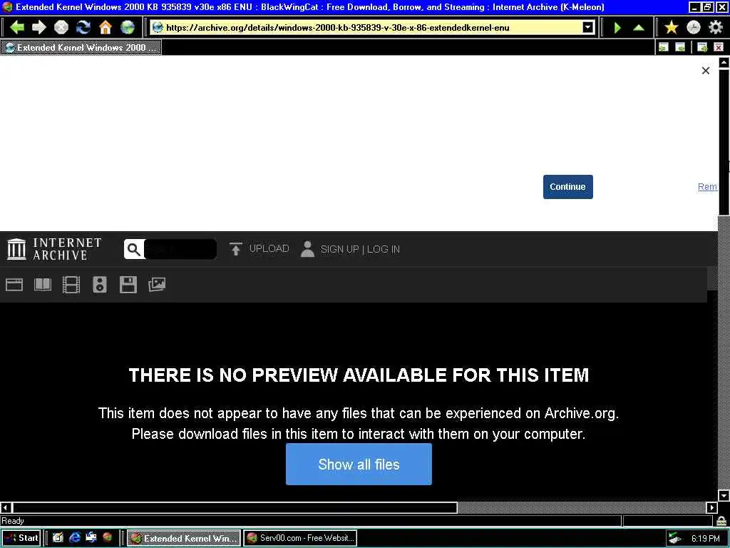Switch to Serv00.com taskbar window

click(300, 538)
